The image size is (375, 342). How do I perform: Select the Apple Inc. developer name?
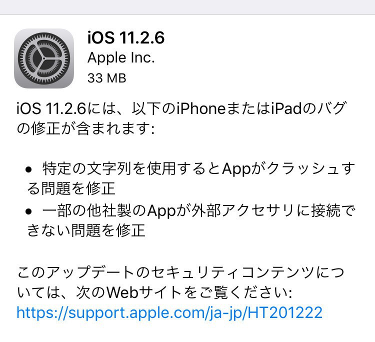tap(121, 58)
